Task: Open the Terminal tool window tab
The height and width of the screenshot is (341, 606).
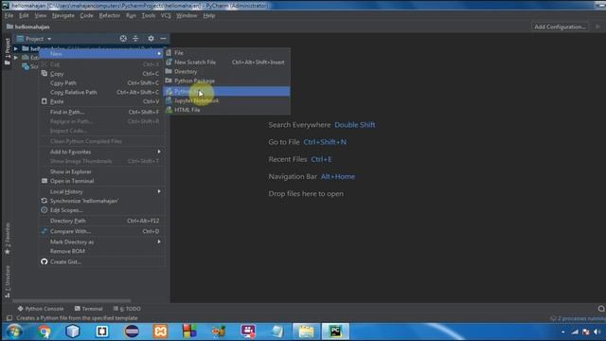Action: pyautogui.click(x=88, y=309)
